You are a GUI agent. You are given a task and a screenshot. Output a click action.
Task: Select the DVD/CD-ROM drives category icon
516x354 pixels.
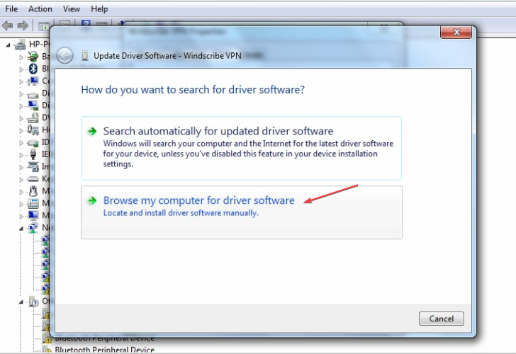pyautogui.click(x=33, y=118)
